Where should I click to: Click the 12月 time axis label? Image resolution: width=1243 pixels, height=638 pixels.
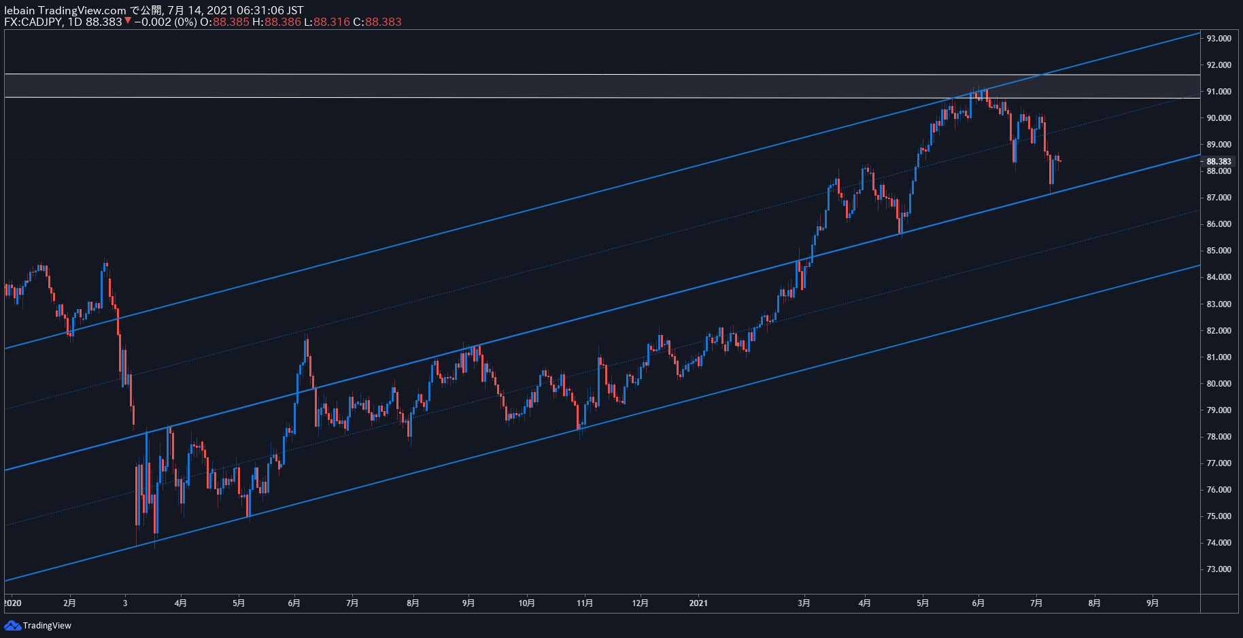tap(640, 603)
